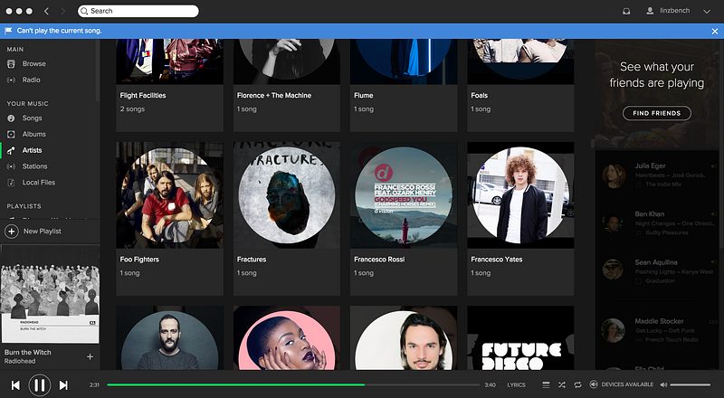Click the Albums icon in sidebar

[11, 135]
